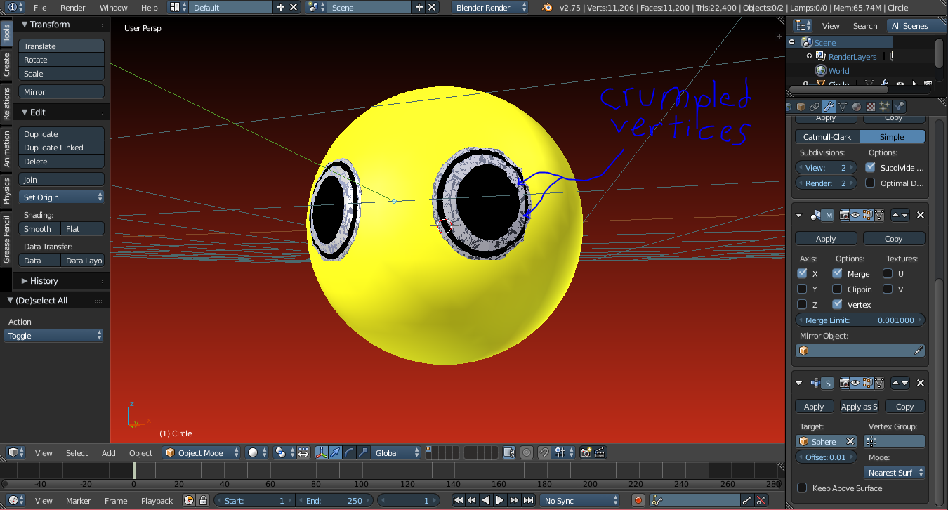Enable the scale manipulator handle

pyautogui.click(x=362, y=452)
